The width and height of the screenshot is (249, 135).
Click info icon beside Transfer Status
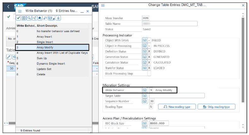point(145,68)
